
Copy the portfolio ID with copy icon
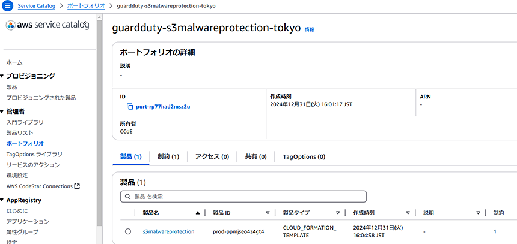coord(130,107)
